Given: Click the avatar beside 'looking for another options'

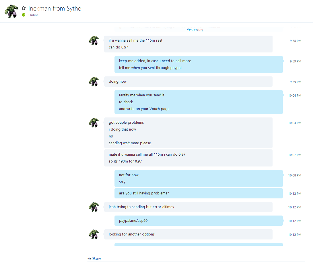Looking at the screenshot, I should click(x=94, y=234).
